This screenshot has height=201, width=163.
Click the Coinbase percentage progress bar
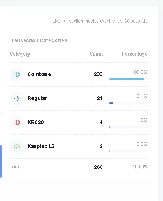[x=128, y=79]
